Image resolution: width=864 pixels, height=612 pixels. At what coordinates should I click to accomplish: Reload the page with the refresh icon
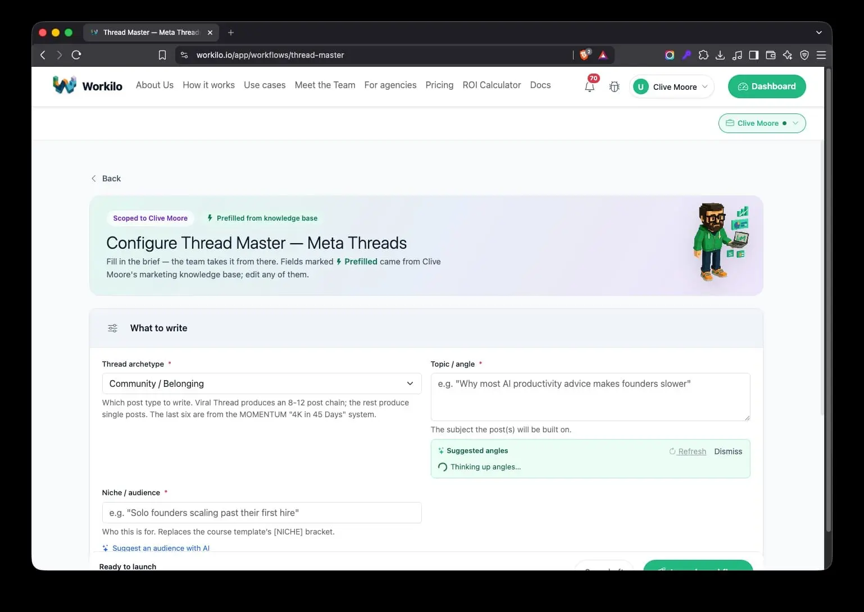click(x=76, y=55)
